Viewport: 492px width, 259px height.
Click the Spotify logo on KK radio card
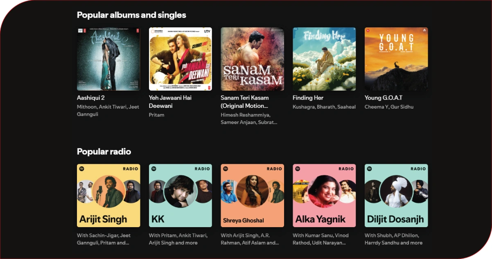pos(153,169)
